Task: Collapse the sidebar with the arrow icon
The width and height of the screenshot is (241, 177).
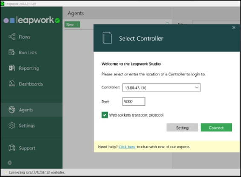Action: click(x=10, y=163)
